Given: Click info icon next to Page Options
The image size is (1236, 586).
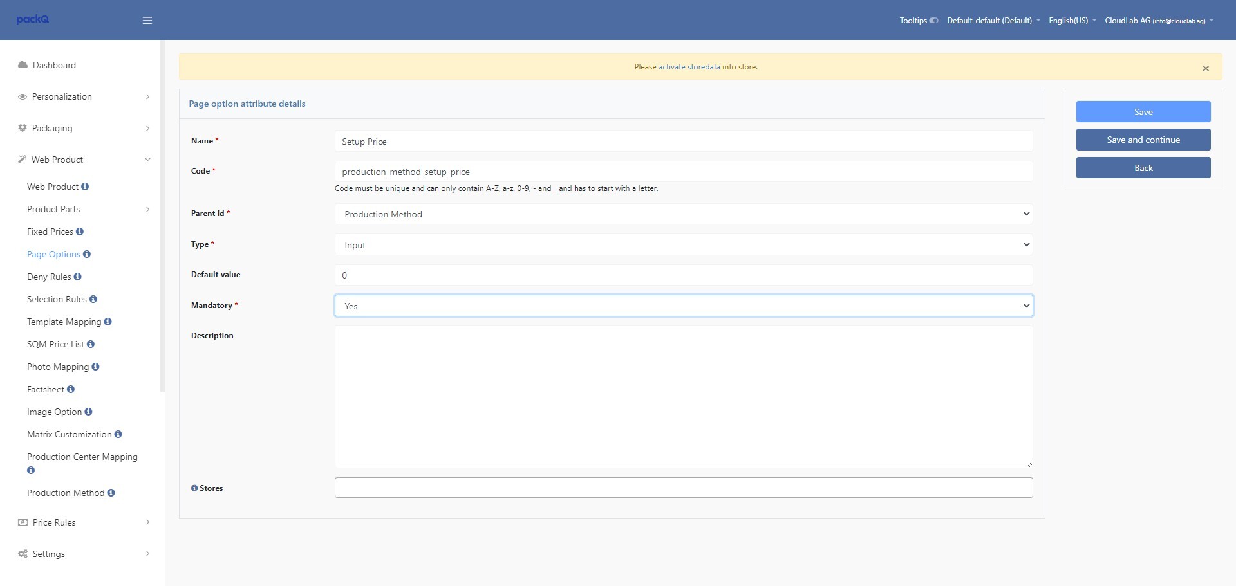Looking at the screenshot, I should 87,254.
